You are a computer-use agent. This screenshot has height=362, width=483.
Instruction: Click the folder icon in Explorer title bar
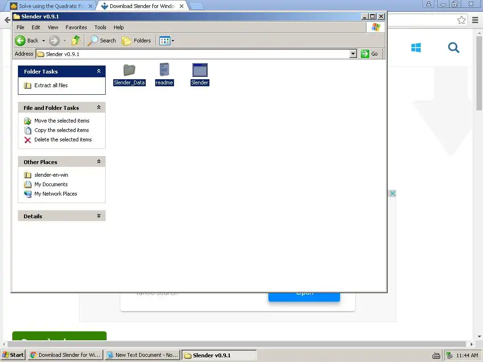tap(17, 16)
